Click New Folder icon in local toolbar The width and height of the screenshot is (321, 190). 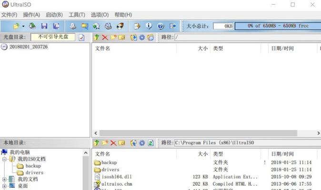click(x=105, y=142)
